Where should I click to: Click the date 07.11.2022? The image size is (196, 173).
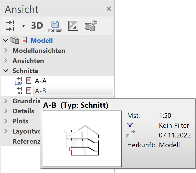point(175,135)
